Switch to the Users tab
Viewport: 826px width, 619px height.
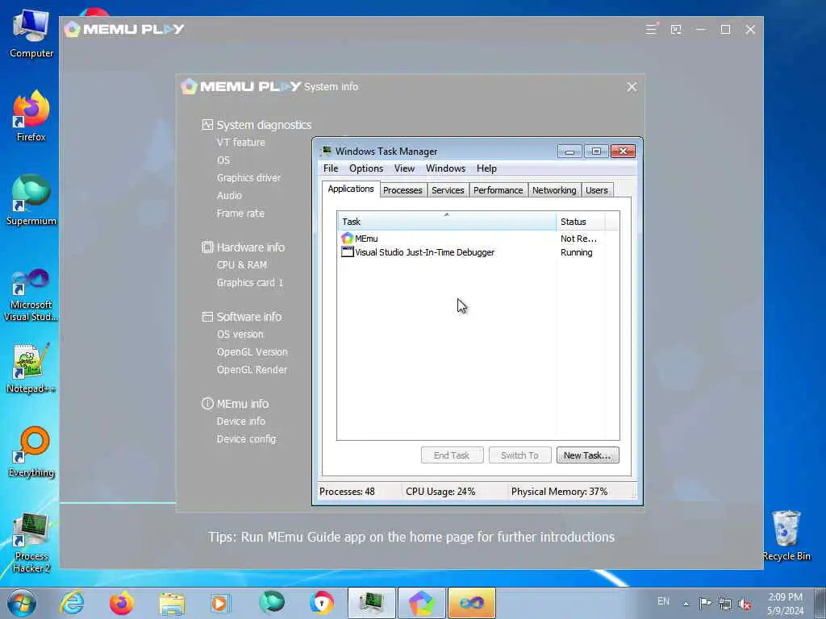pos(597,190)
